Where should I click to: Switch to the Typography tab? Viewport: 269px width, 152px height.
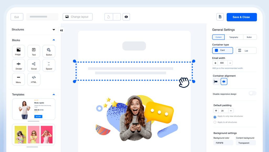click(x=234, y=37)
